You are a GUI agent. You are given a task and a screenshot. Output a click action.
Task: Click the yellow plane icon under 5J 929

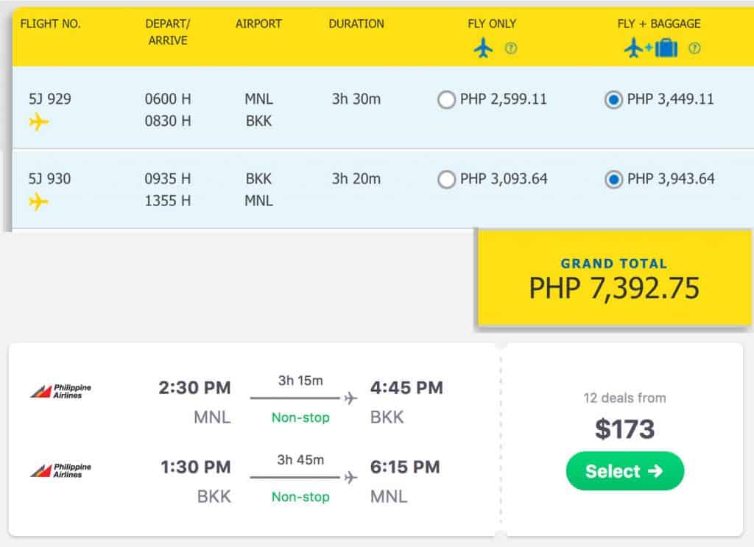39,121
